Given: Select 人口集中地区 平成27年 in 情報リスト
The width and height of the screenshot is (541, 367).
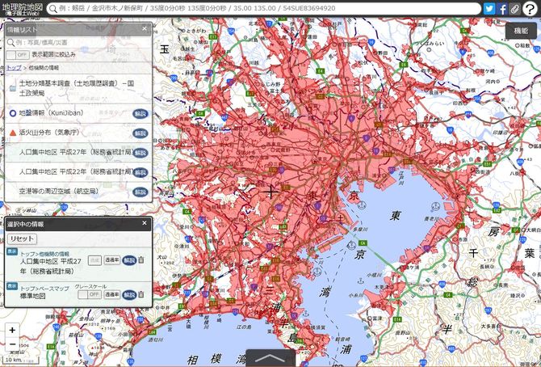Looking at the screenshot, I should click(x=78, y=153).
